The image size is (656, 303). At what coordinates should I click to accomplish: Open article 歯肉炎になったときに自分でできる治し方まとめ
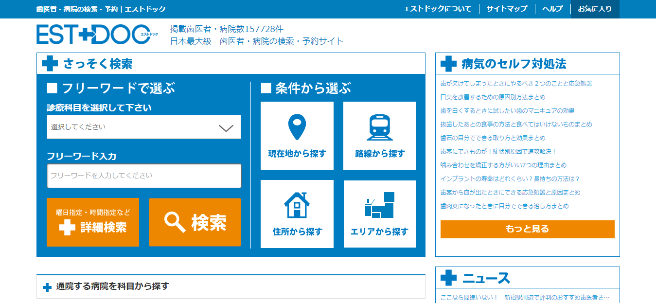click(504, 206)
